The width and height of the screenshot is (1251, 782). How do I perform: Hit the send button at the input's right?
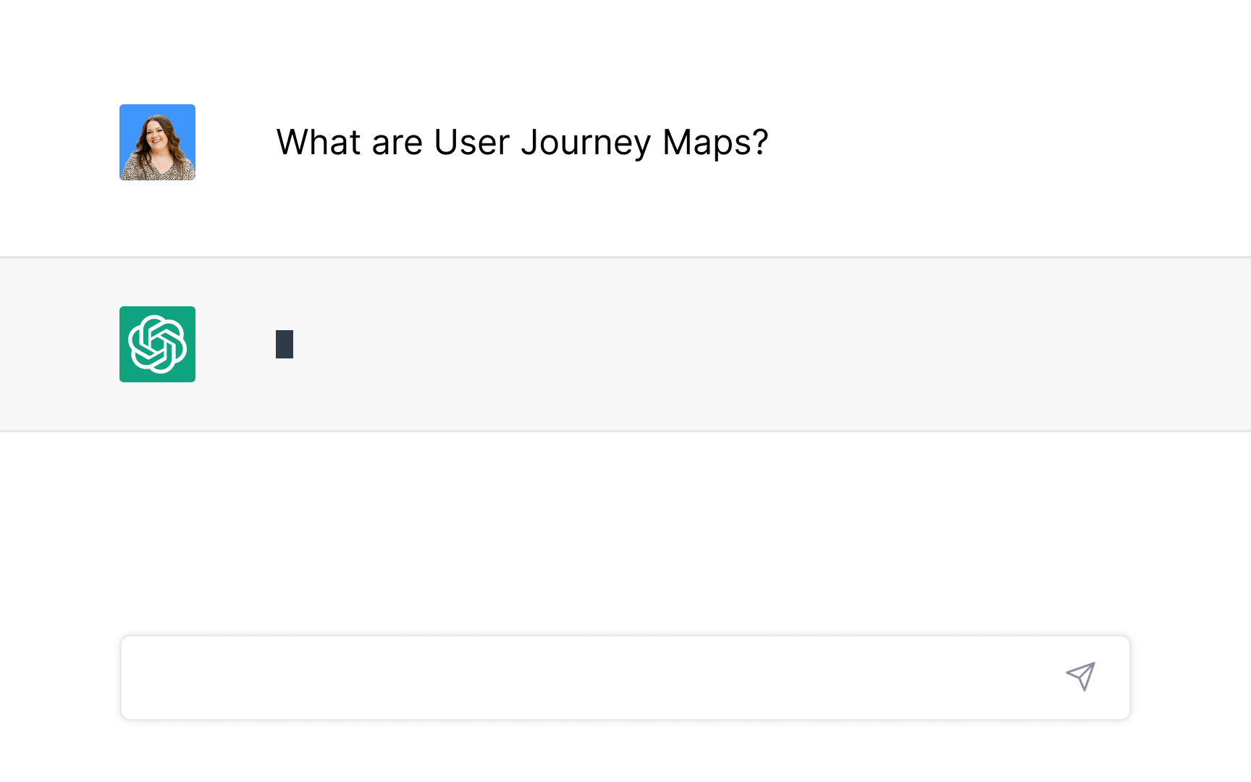click(x=1080, y=676)
